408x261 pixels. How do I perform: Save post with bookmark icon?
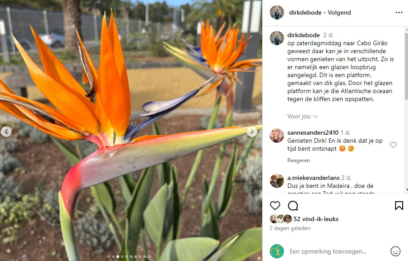tap(399, 206)
